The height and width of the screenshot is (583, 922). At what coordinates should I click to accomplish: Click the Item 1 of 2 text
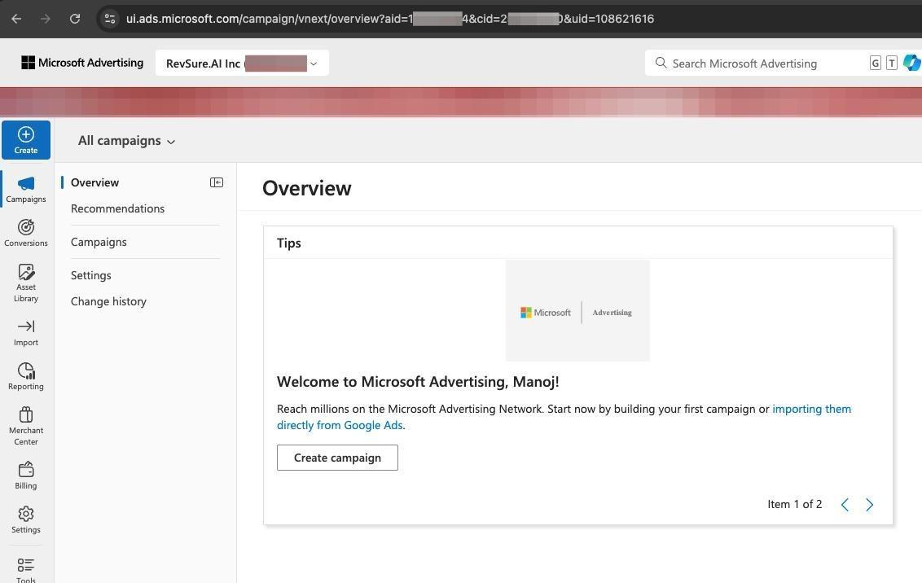(x=794, y=504)
